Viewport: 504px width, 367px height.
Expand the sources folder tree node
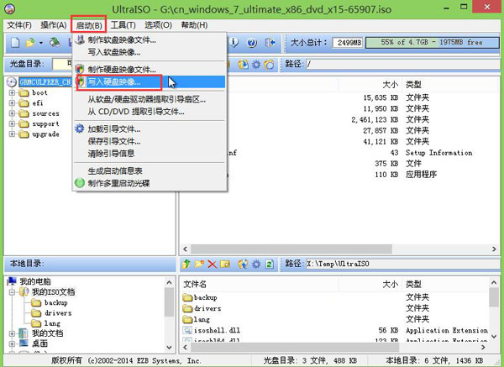pyautogui.click(x=12, y=113)
